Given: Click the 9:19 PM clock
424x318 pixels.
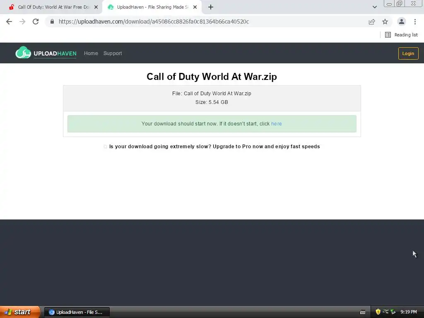Looking at the screenshot, I should [409, 312].
